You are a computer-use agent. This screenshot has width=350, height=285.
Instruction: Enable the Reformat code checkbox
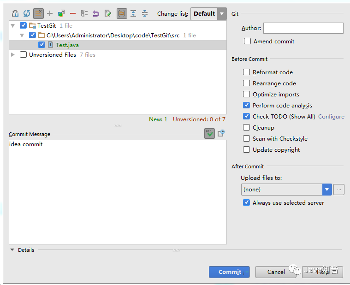246,72
